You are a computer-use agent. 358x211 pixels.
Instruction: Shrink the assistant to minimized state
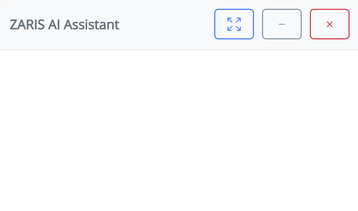(282, 24)
